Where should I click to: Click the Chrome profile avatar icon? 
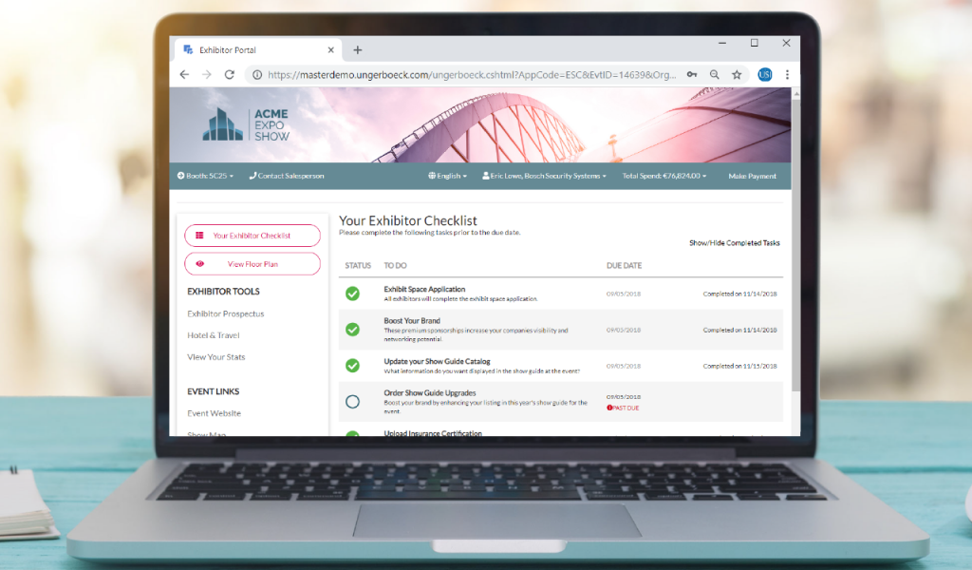(765, 74)
